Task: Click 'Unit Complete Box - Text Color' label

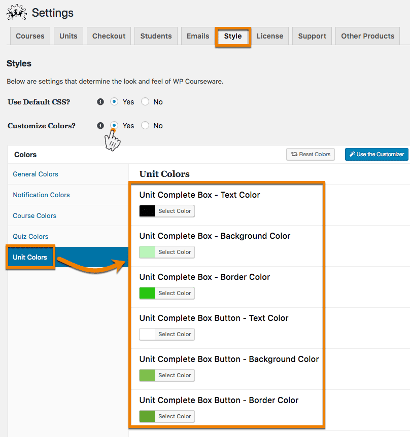Action: pyautogui.click(x=200, y=195)
